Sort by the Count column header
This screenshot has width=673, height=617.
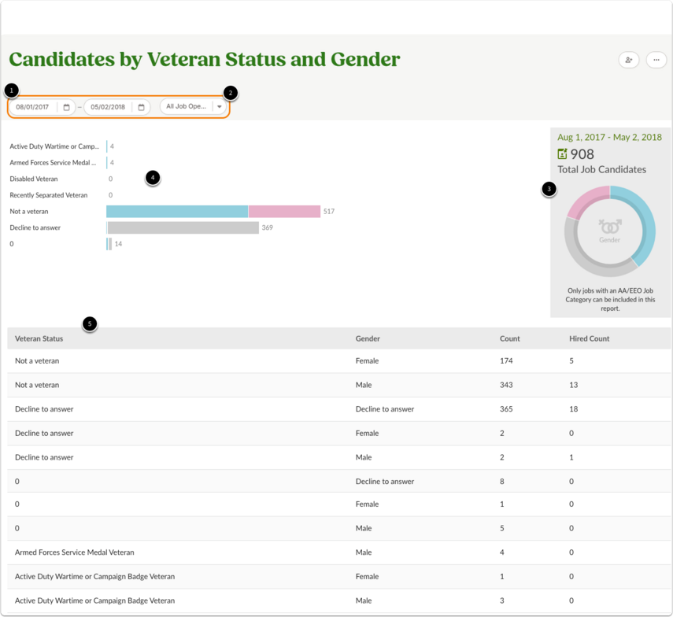tap(510, 338)
